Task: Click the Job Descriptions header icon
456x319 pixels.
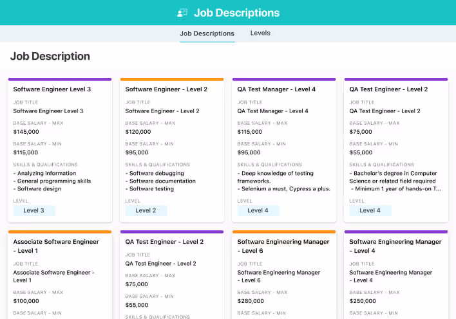Action: (x=182, y=13)
